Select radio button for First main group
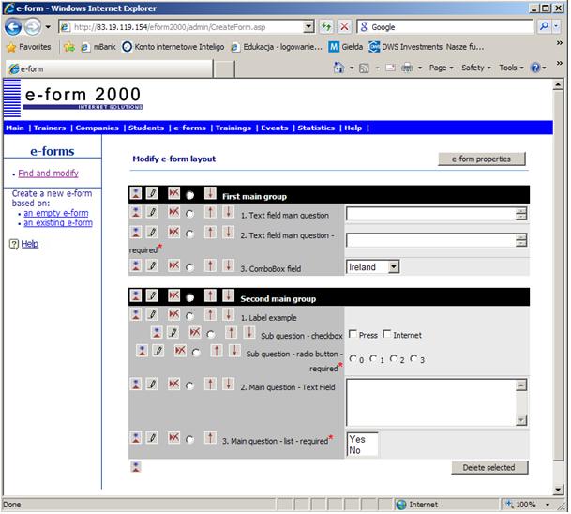 tap(189, 196)
